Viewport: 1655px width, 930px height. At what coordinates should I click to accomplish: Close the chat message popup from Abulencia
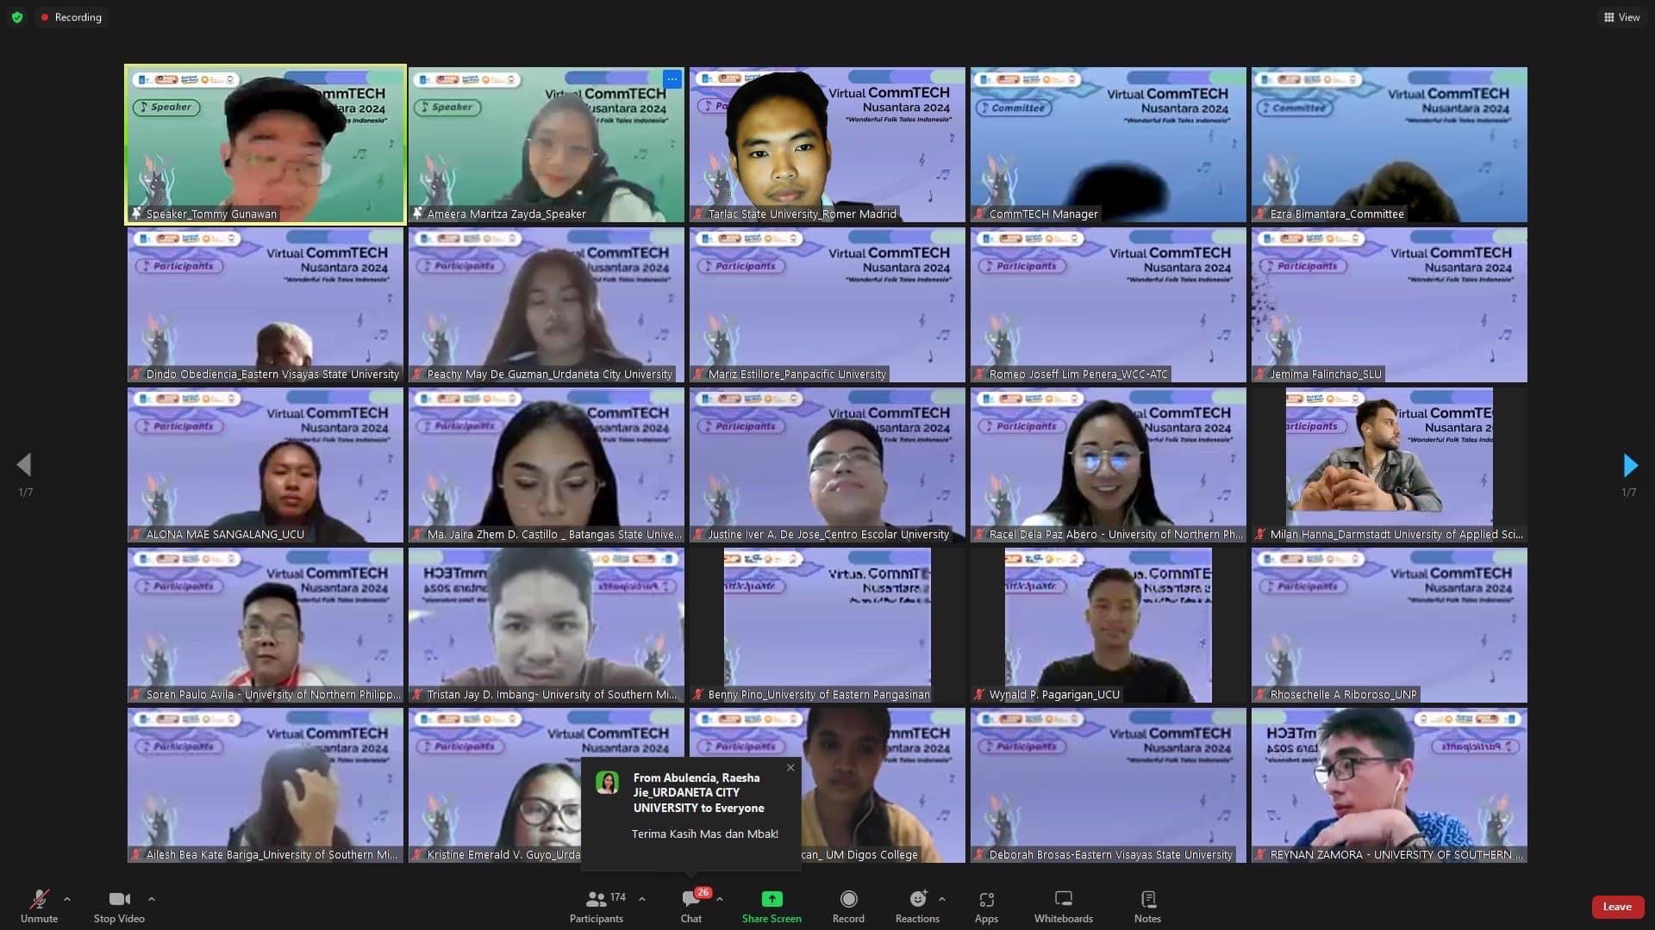pos(790,767)
